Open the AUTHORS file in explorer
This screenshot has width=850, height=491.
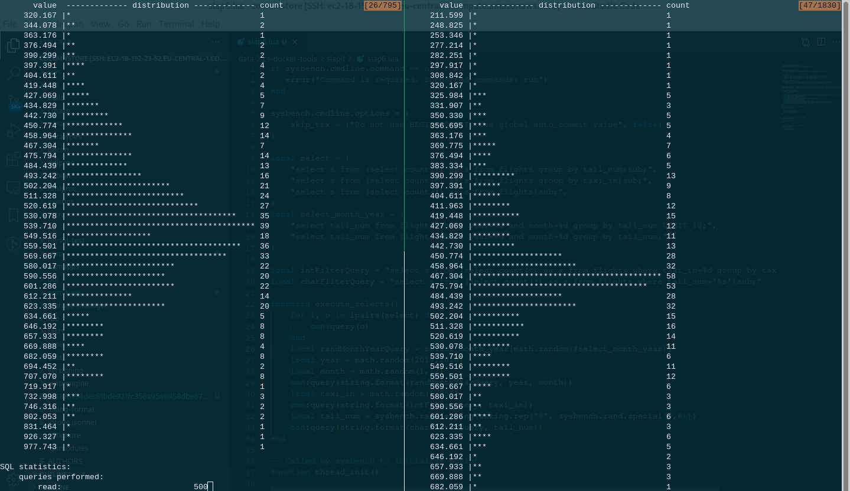(x=64, y=461)
